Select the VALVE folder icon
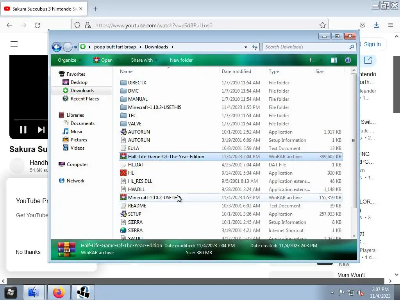The width and height of the screenshot is (400, 300). point(123,123)
